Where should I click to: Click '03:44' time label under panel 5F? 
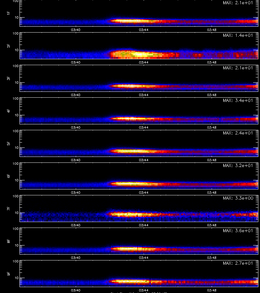point(144,160)
